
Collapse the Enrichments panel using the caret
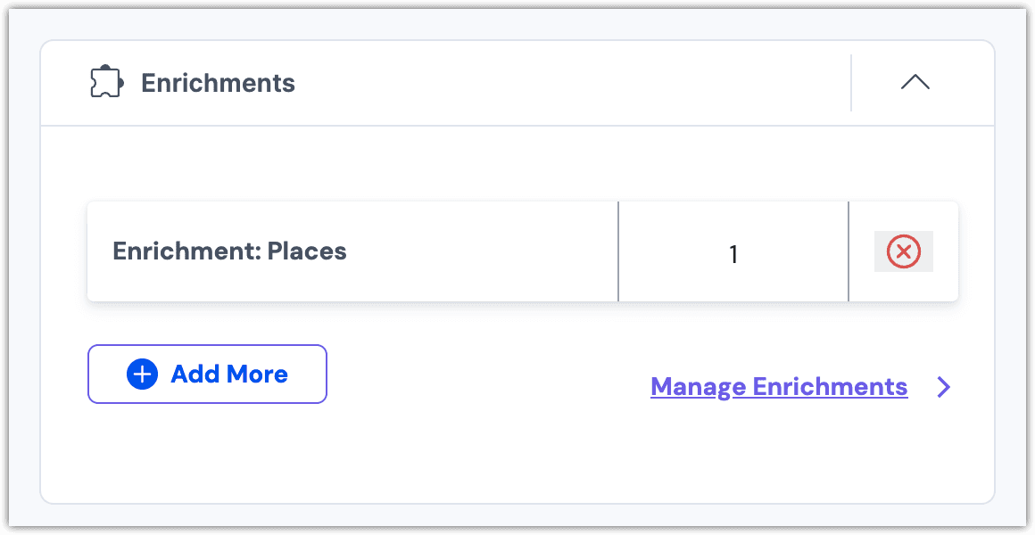point(915,82)
